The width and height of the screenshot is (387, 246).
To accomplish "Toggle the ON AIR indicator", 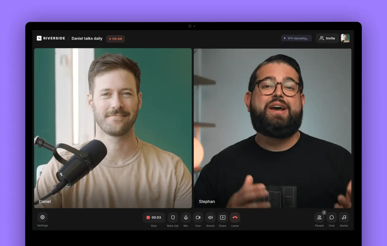I will tap(115, 39).
